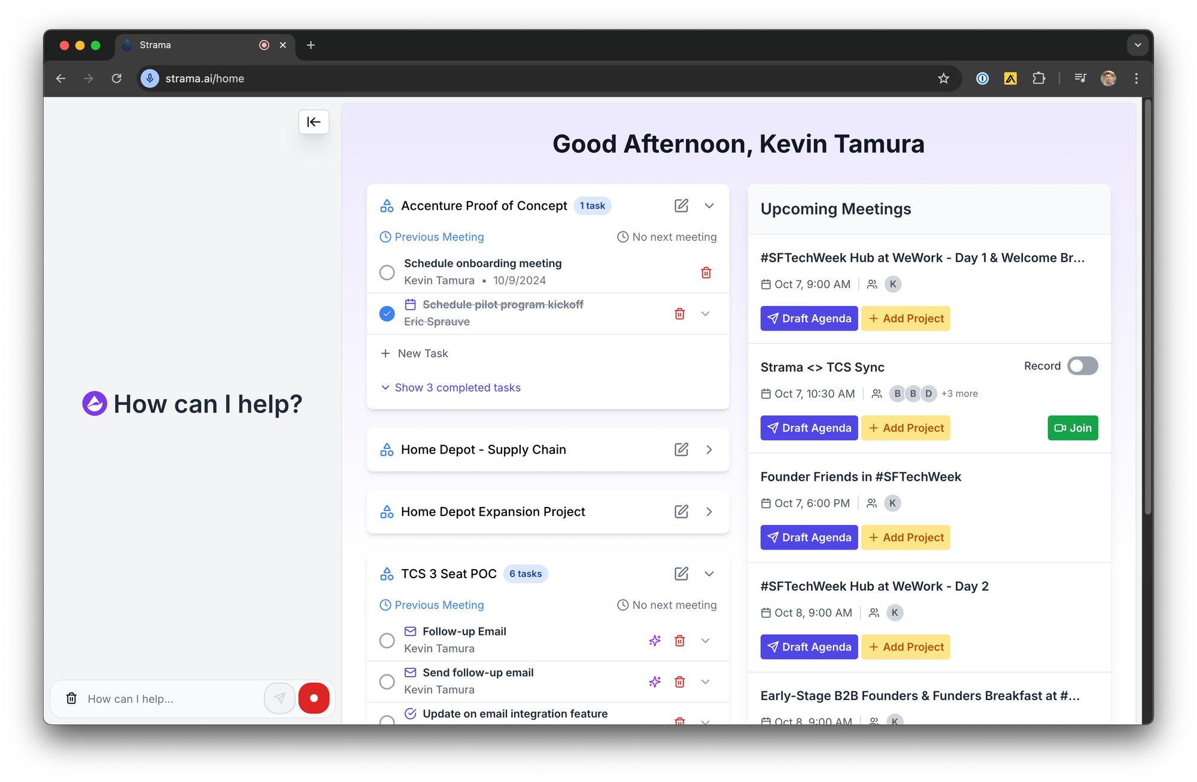Click trash icon beside chat input
Viewport: 1197px width, 782px height.
pos(71,698)
